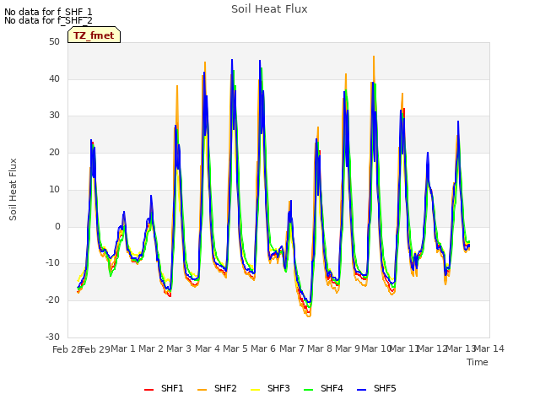Click the y-axis tick label -20

pyautogui.click(x=53, y=300)
